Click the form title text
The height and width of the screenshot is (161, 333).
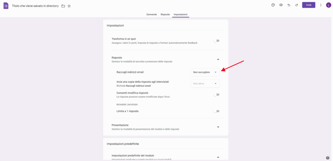click(35, 6)
